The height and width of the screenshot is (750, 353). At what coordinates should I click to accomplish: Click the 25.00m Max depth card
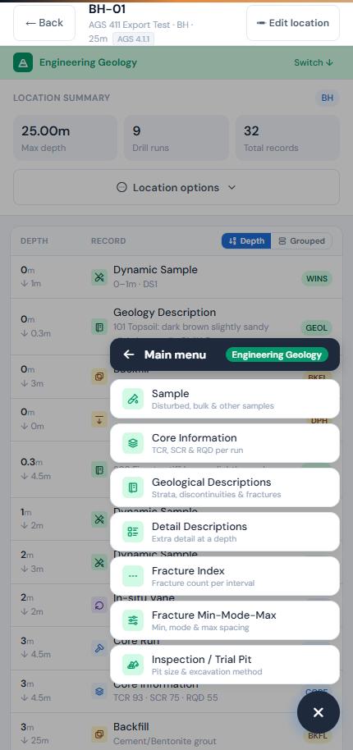[65, 138]
